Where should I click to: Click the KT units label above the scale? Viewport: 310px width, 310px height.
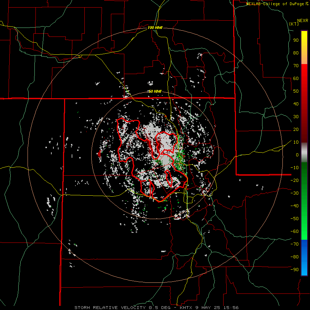point(294,24)
